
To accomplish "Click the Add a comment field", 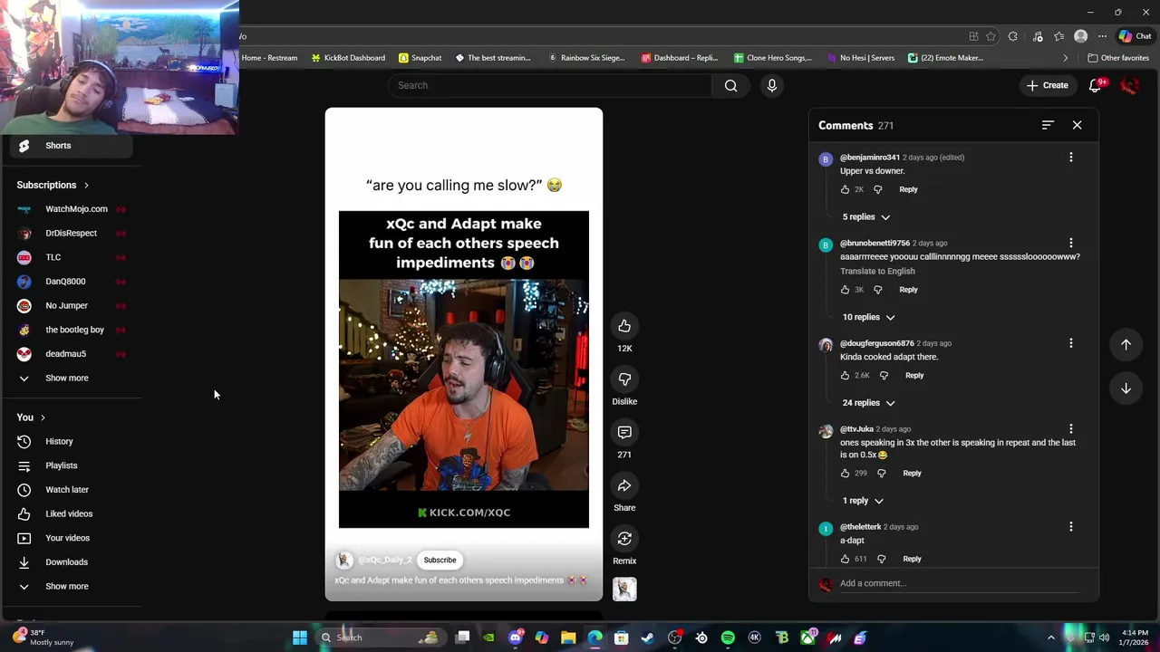I will point(959,583).
